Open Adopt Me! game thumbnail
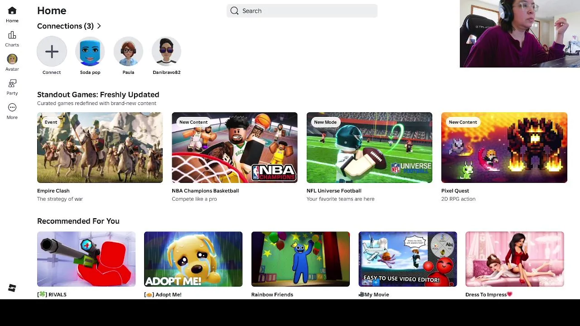 click(x=193, y=259)
